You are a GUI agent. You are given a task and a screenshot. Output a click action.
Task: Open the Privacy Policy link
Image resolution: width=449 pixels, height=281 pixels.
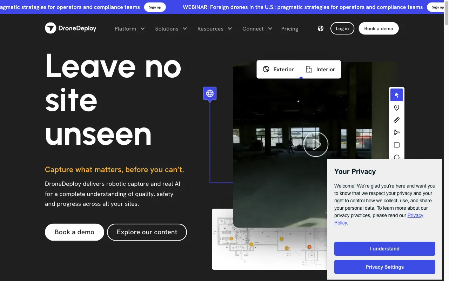click(415, 215)
